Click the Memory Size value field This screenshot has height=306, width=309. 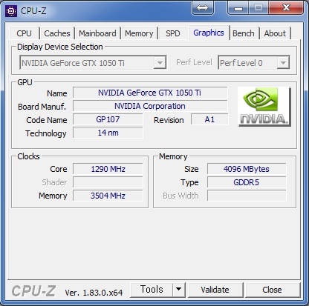247,169
